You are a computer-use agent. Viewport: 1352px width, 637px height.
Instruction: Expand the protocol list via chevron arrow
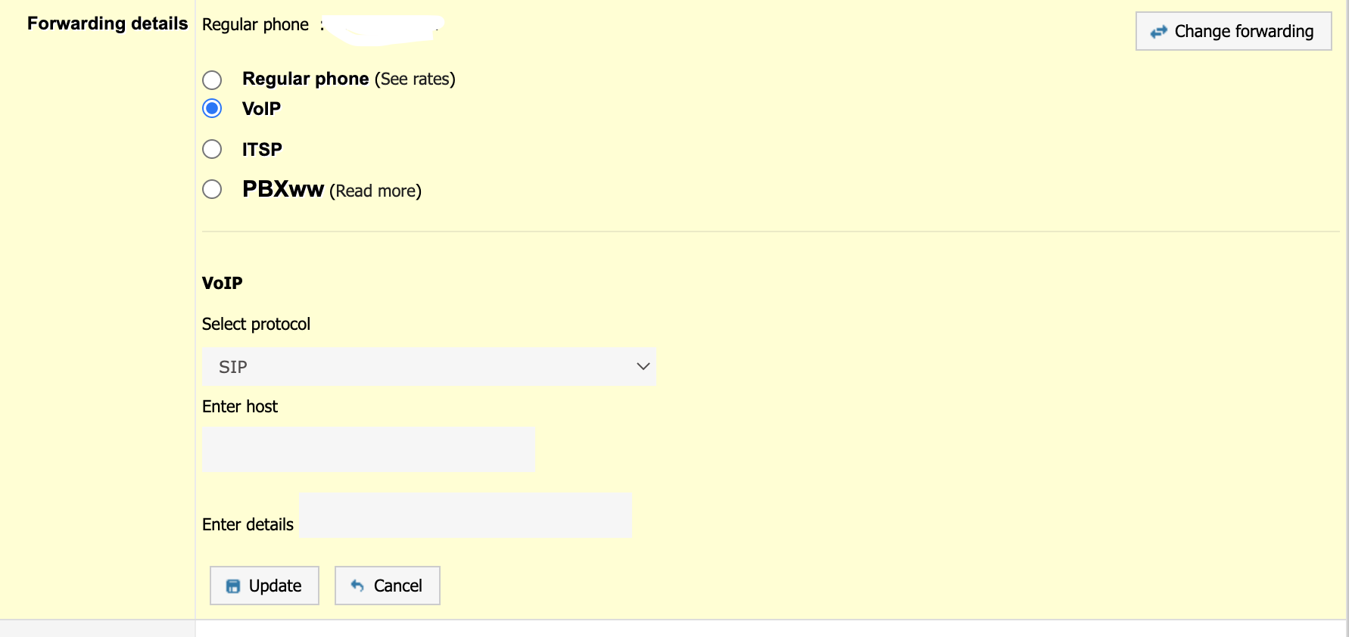point(643,367)
